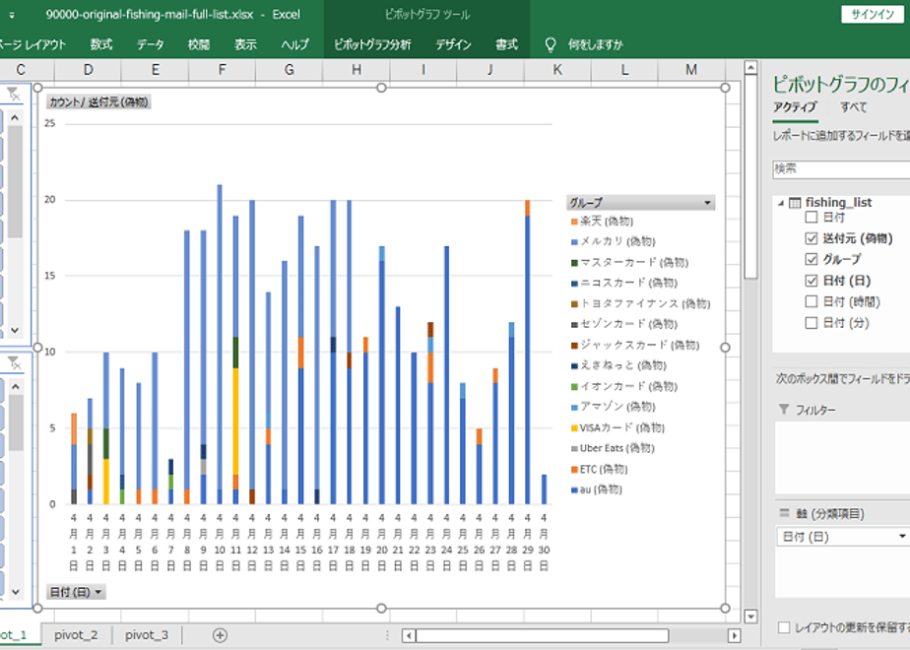Uncheck the 送付元 (偽物) field checkbox
Viewport: 910px width, 650px height.
pos(812,238)
